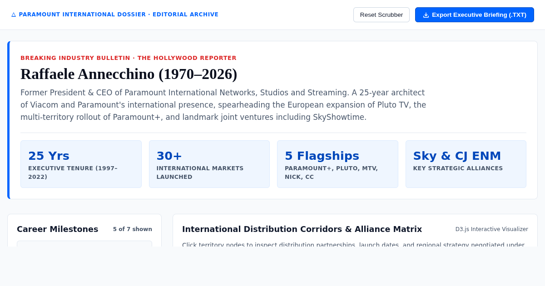Open the 30+ international markets card

(x=209, y=164)
